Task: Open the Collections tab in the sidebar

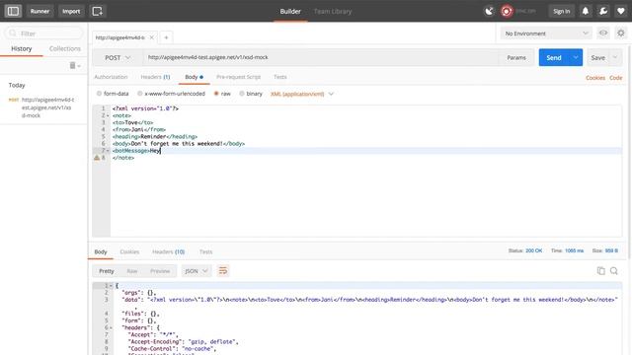Action: [x=65, y=48]
